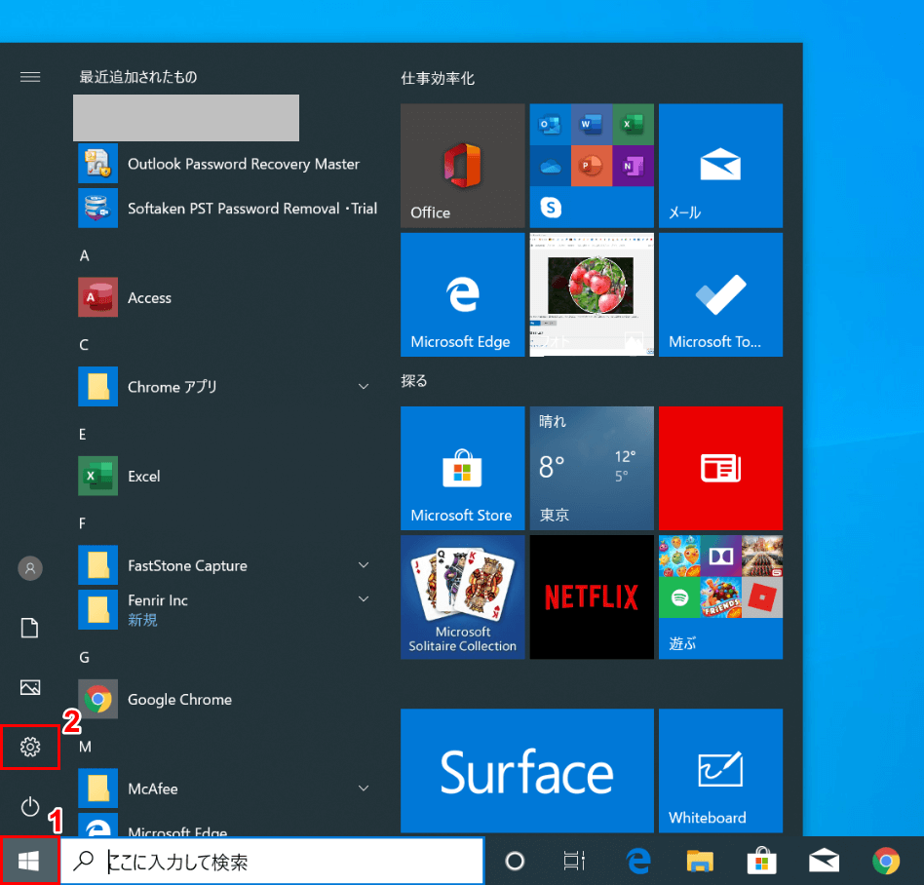The width and height of the screenshot is (924, 885).
Task: Launch the Netflix tile
Action: click(592, 596)
